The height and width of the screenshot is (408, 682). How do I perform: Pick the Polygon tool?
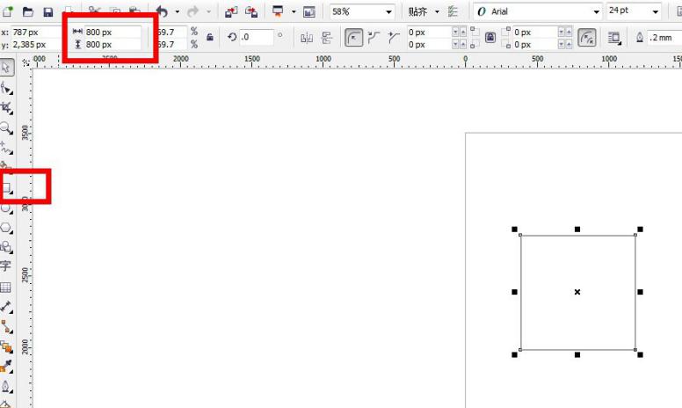pos(6,228)
